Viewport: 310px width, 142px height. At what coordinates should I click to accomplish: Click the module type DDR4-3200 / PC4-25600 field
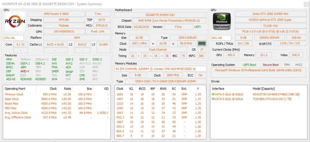point(166,81)
